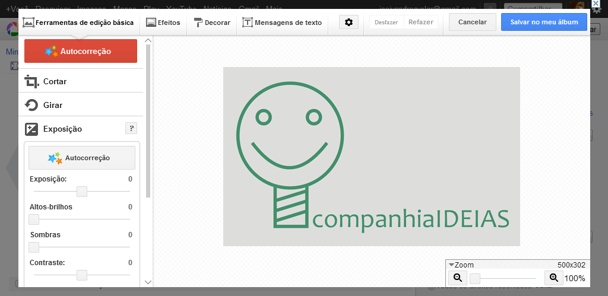Click the Exposição slider handle

click(x=82, y=192)
